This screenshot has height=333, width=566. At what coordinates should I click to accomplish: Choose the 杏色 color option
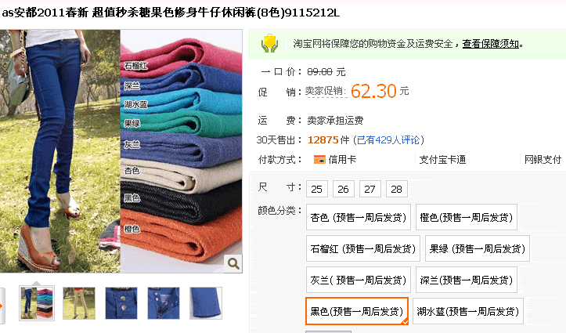(358, 217)
